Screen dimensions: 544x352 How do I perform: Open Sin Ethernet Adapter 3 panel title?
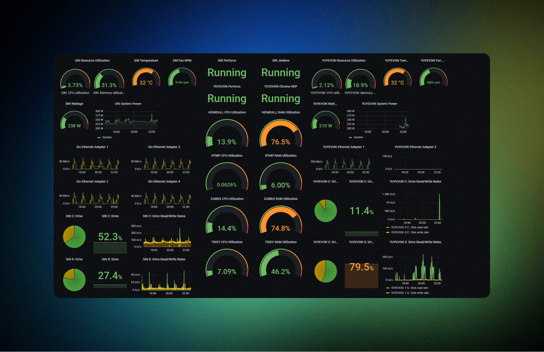164,147
